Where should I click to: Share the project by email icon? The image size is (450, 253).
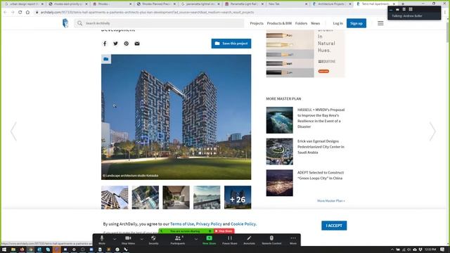(x=137, y=44)
